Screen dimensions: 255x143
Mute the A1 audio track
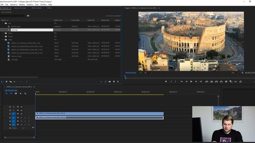pos(22,118)
